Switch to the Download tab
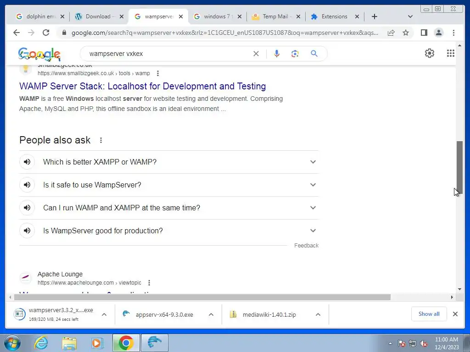The height and width of the screenshot is (352, 470). coord(99,16)
